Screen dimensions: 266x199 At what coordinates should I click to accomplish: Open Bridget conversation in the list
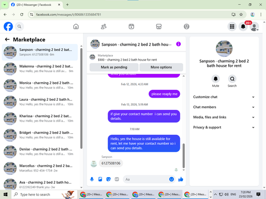(x=40, y=135)
